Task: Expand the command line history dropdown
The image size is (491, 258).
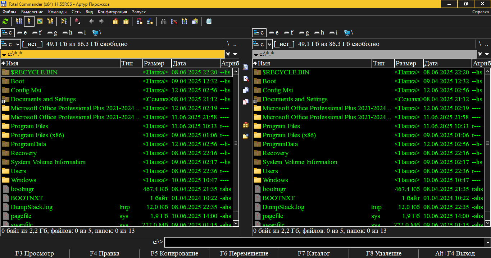Action: tap(487, 242)
